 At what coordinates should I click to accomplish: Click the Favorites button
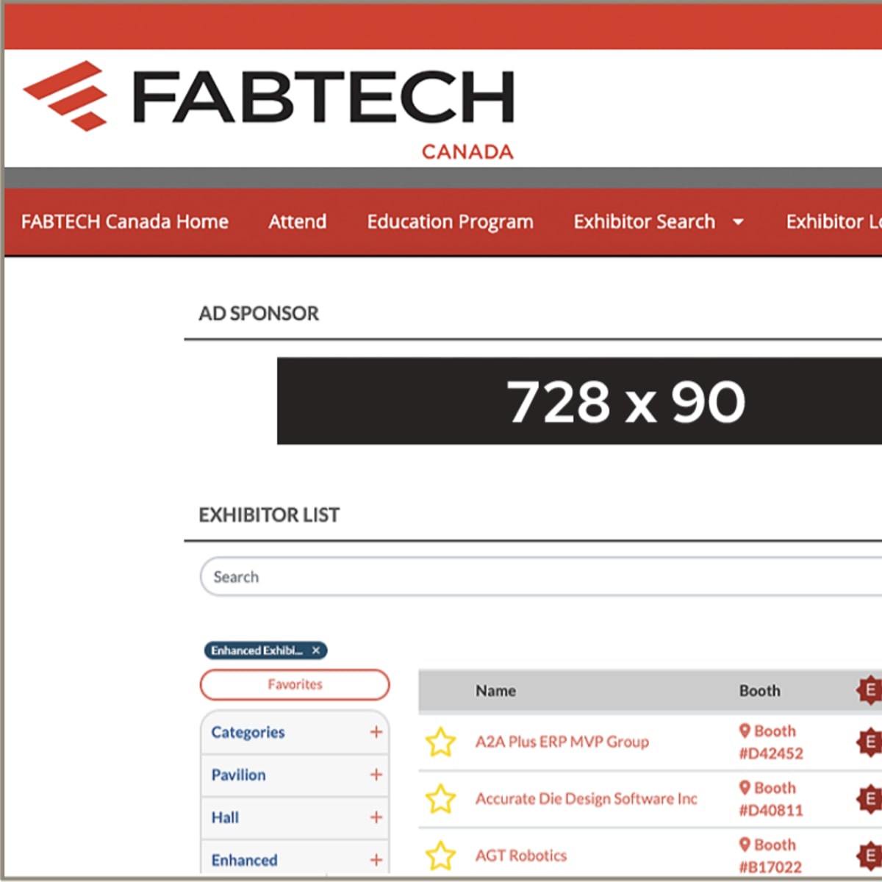tap(295, 684)
